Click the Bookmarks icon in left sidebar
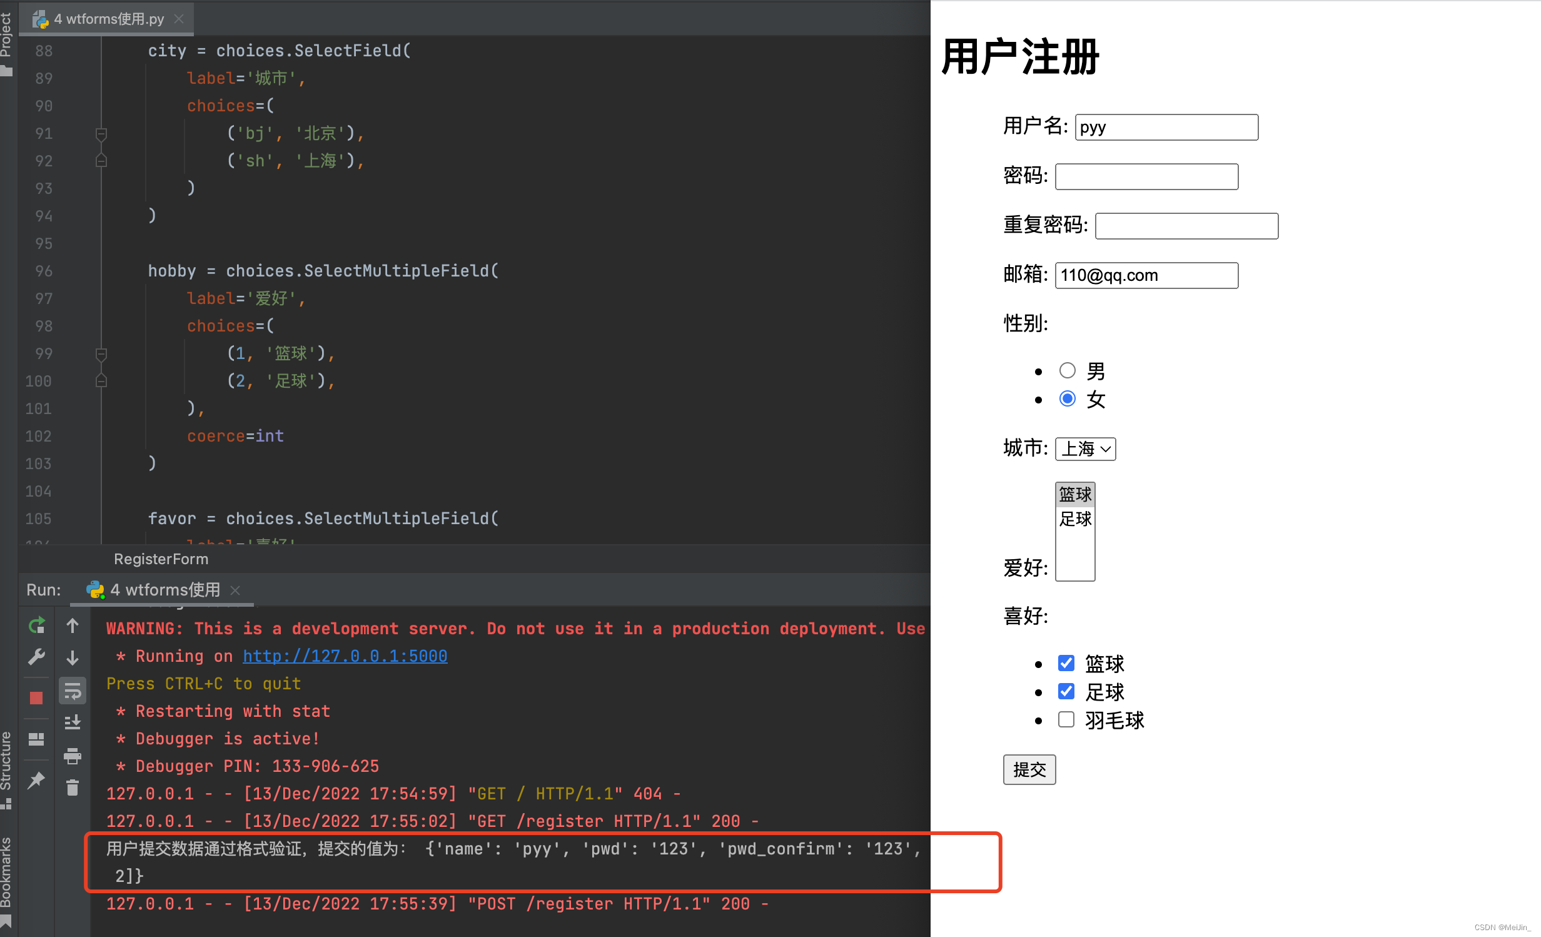The image size is (1541, 937). tap(6, 922)
